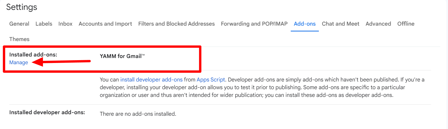Go to Accounts and Import tab
Viewport: 448px width, 129px height.
pos(105,24)
